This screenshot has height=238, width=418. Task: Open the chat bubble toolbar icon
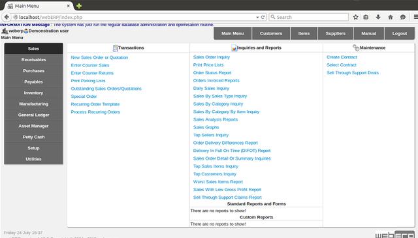403,17
